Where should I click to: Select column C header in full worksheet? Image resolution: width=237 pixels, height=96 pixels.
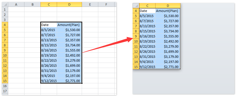point(49,5)
